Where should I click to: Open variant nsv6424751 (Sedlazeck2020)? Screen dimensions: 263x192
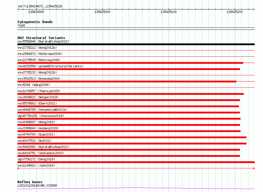pyautogui.click(x=41, y=153)
